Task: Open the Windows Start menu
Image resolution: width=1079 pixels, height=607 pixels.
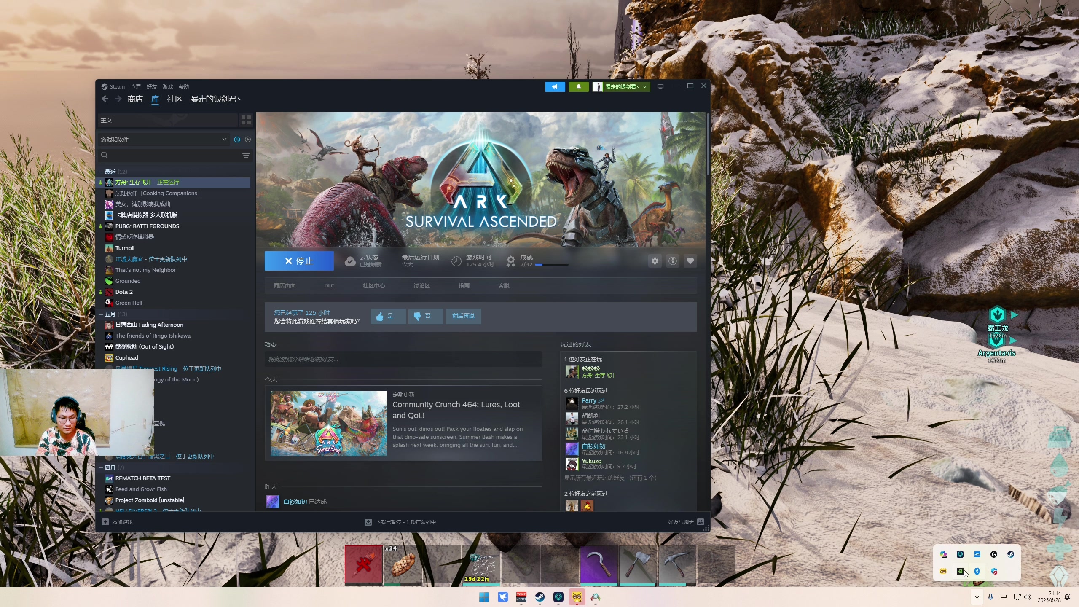Action: [484, 597]
